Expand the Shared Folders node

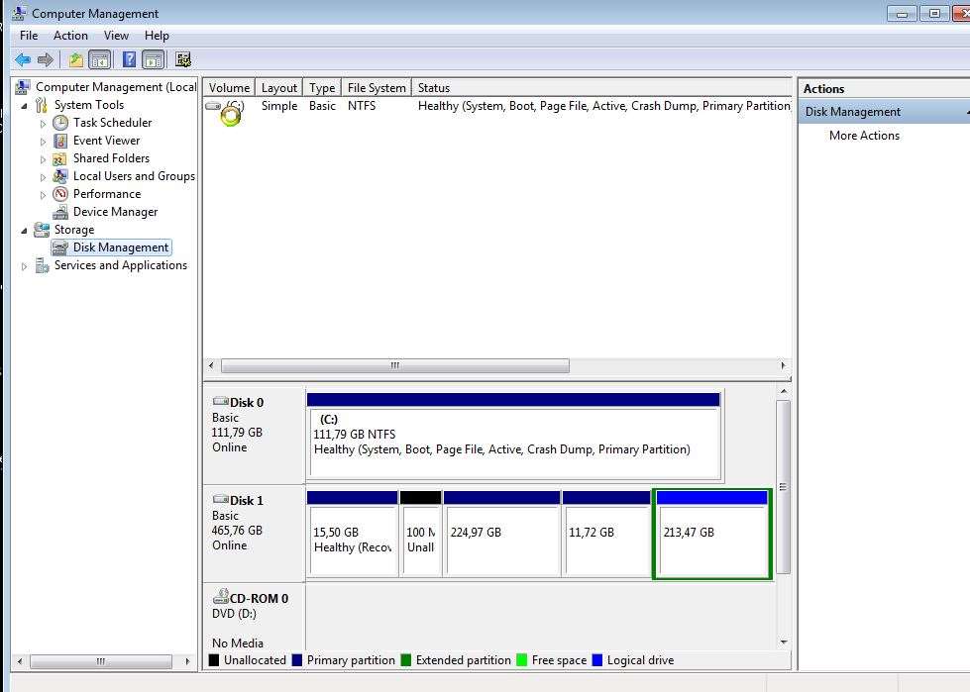(43, 159)
